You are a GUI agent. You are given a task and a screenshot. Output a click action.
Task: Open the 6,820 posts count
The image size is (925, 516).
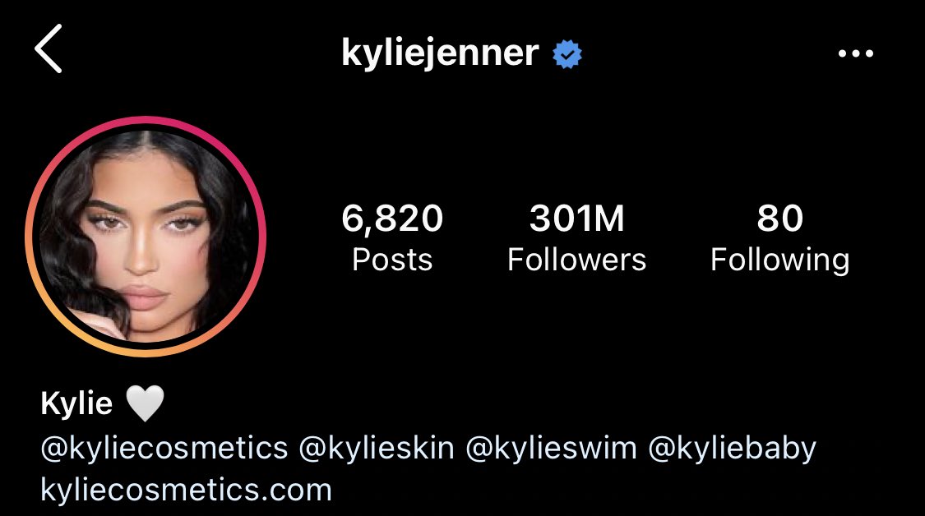pos(392,219)
